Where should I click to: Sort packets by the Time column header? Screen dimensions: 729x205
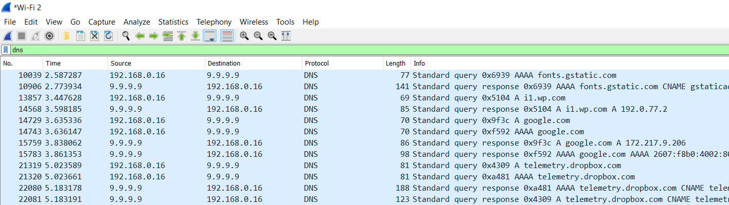tap(75, 64)
